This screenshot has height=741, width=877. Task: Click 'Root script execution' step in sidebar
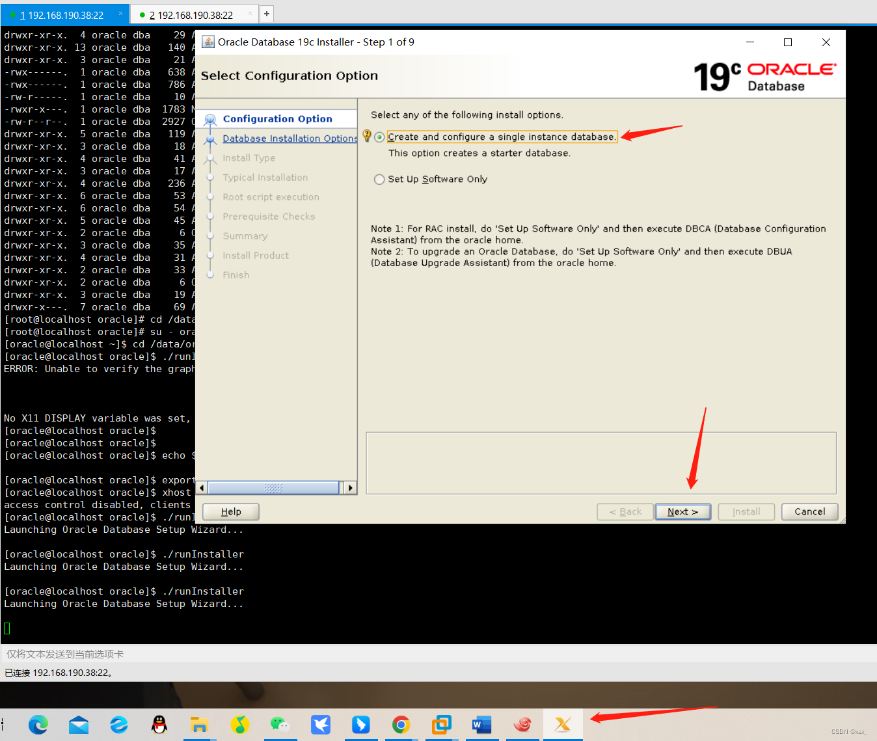(x=271, y=197)
